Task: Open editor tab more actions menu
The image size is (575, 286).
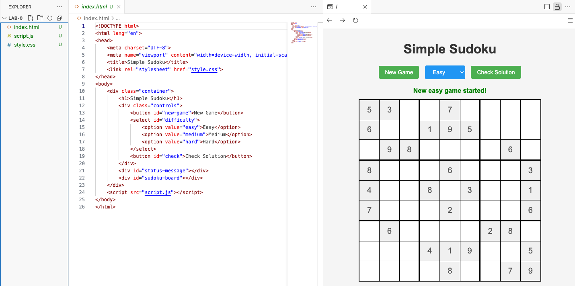Action: pyautogui.click(x=314, y=7)
